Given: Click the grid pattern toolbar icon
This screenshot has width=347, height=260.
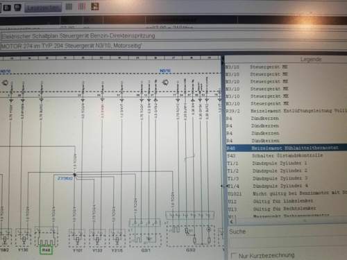Looking at the screenshot, I should 69,6.
